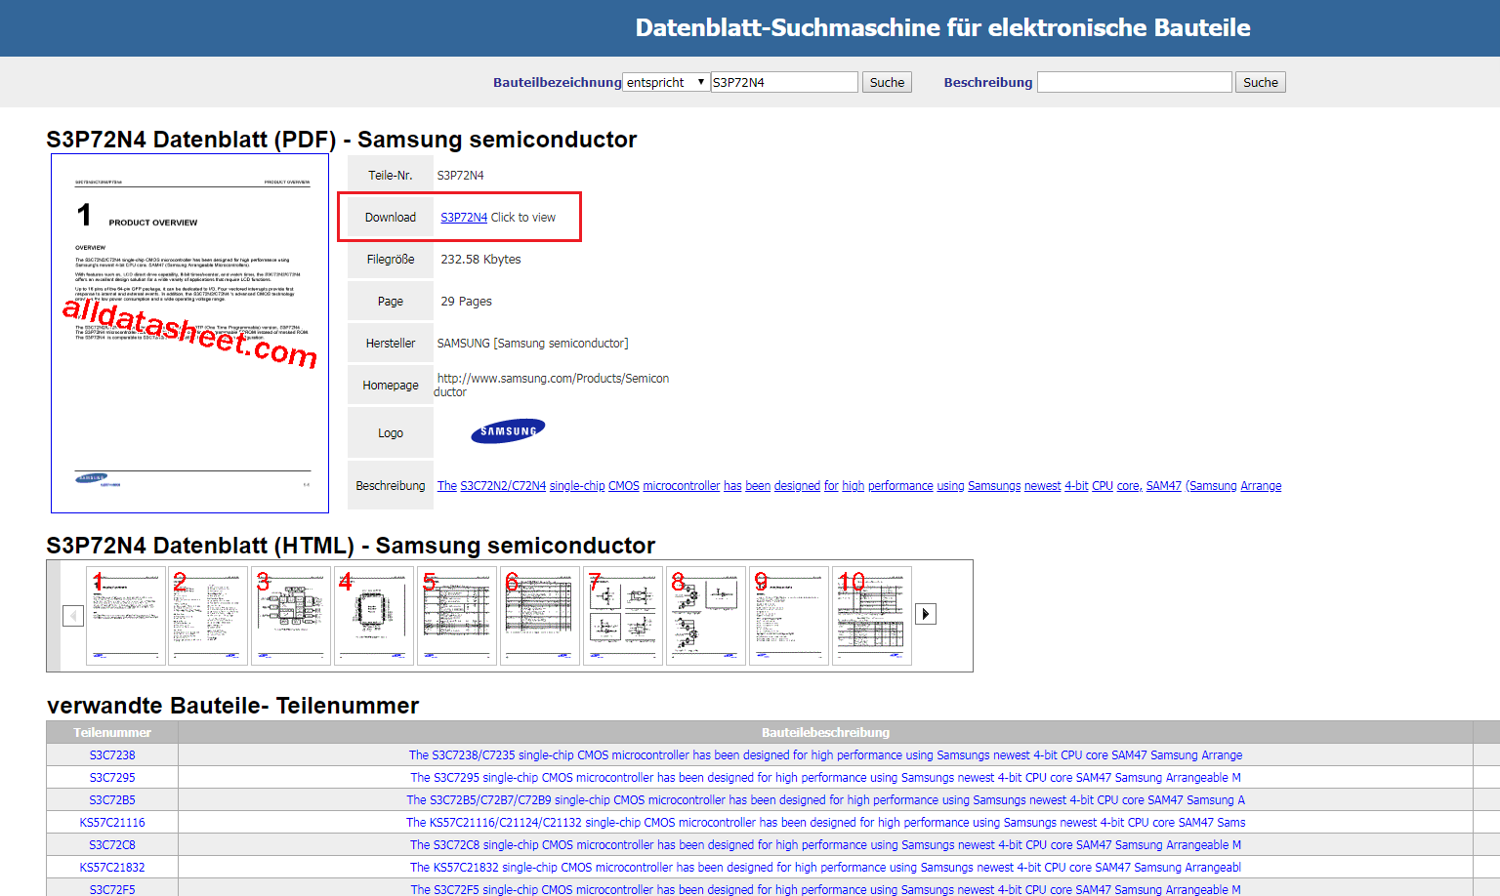The width and height of the screenshot is (1500, 896).
Task: Open the S3C7238 part number link
Action: coord(112,755)
